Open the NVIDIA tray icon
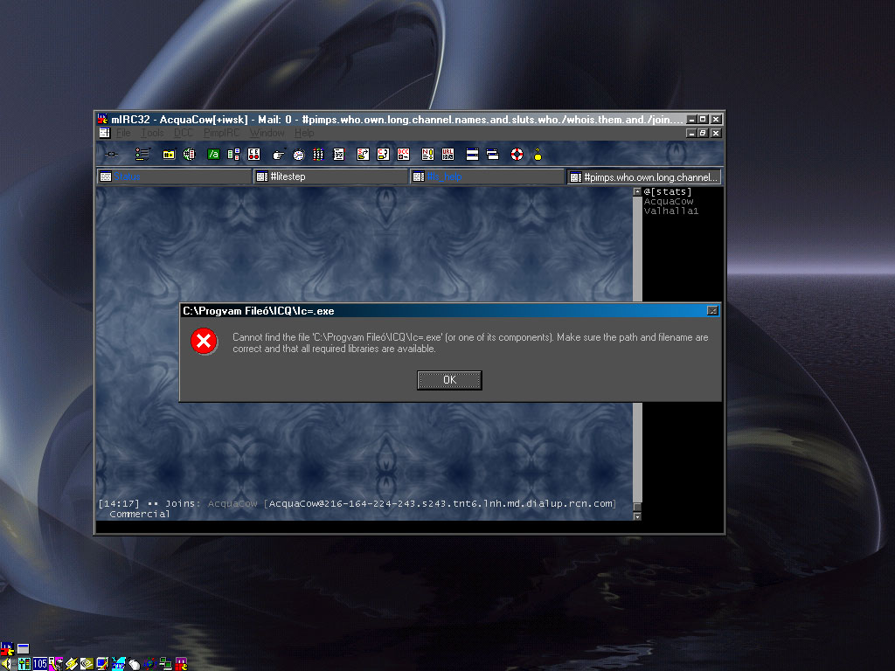This screenshot has width=895, height=671. click(87, 664)
